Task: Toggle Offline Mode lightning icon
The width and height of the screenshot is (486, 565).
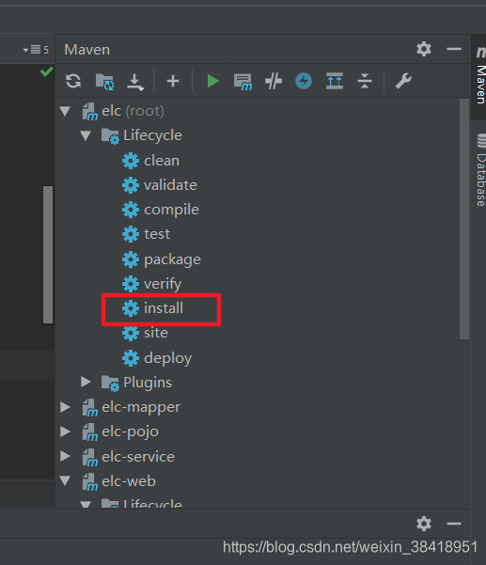Action: (304, 81)
